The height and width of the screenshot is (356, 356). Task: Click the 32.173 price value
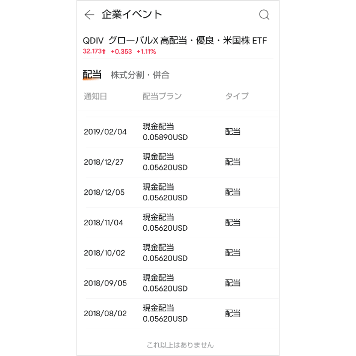click(94, 51)
